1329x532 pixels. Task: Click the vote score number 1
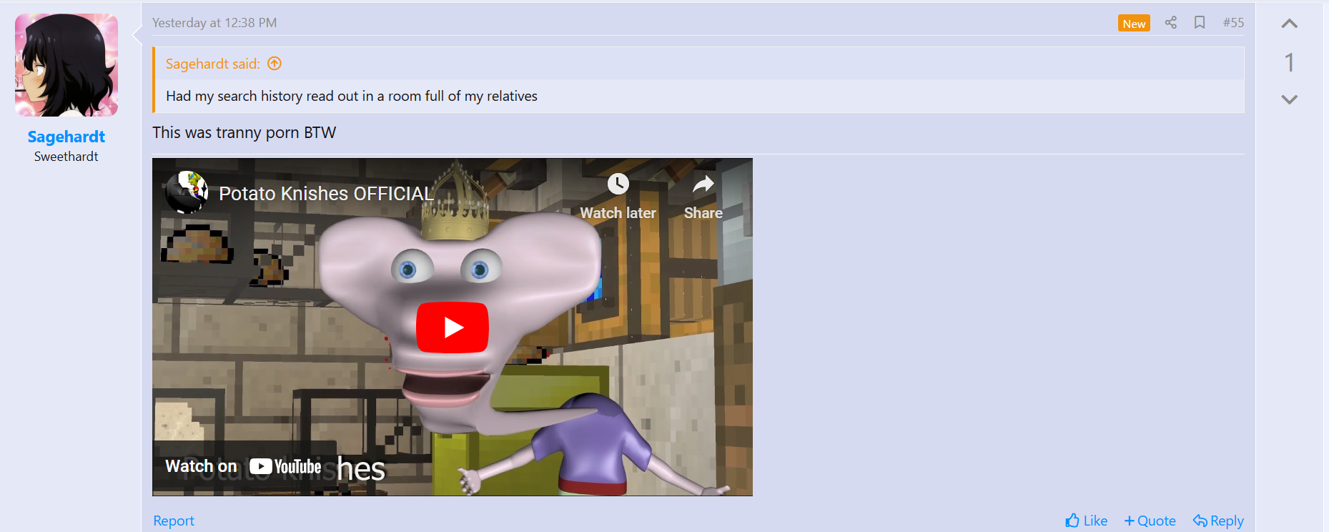(x=1290, y=62)
